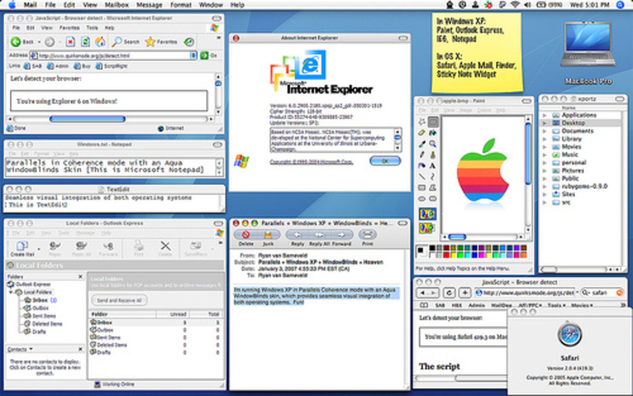Click the Search icon in Internet Explorer
This screenshot has width=633, height=396.
coord(117,42)
